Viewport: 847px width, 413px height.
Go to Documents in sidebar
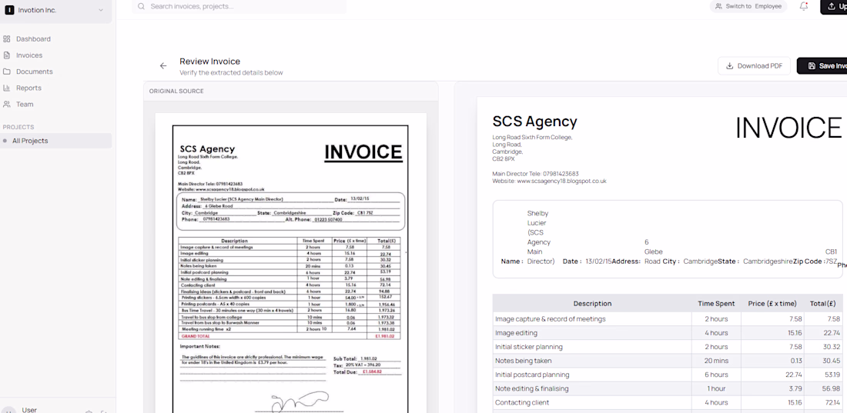(x=34, y=72)
